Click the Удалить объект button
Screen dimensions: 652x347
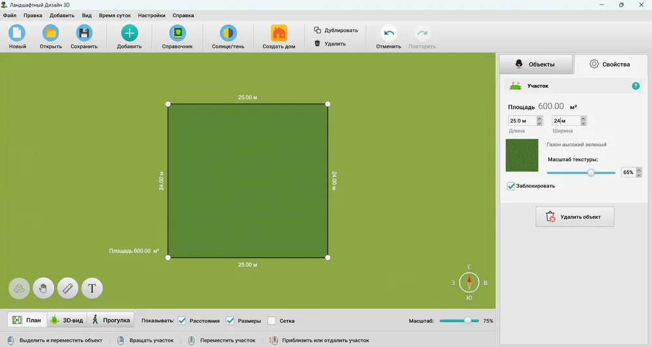pyautogui.click(x=574, y=217)
